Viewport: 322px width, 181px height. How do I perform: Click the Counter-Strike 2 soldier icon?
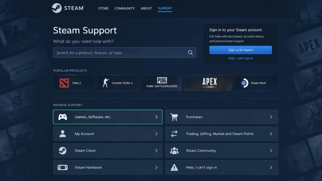(x=106, y=83)
